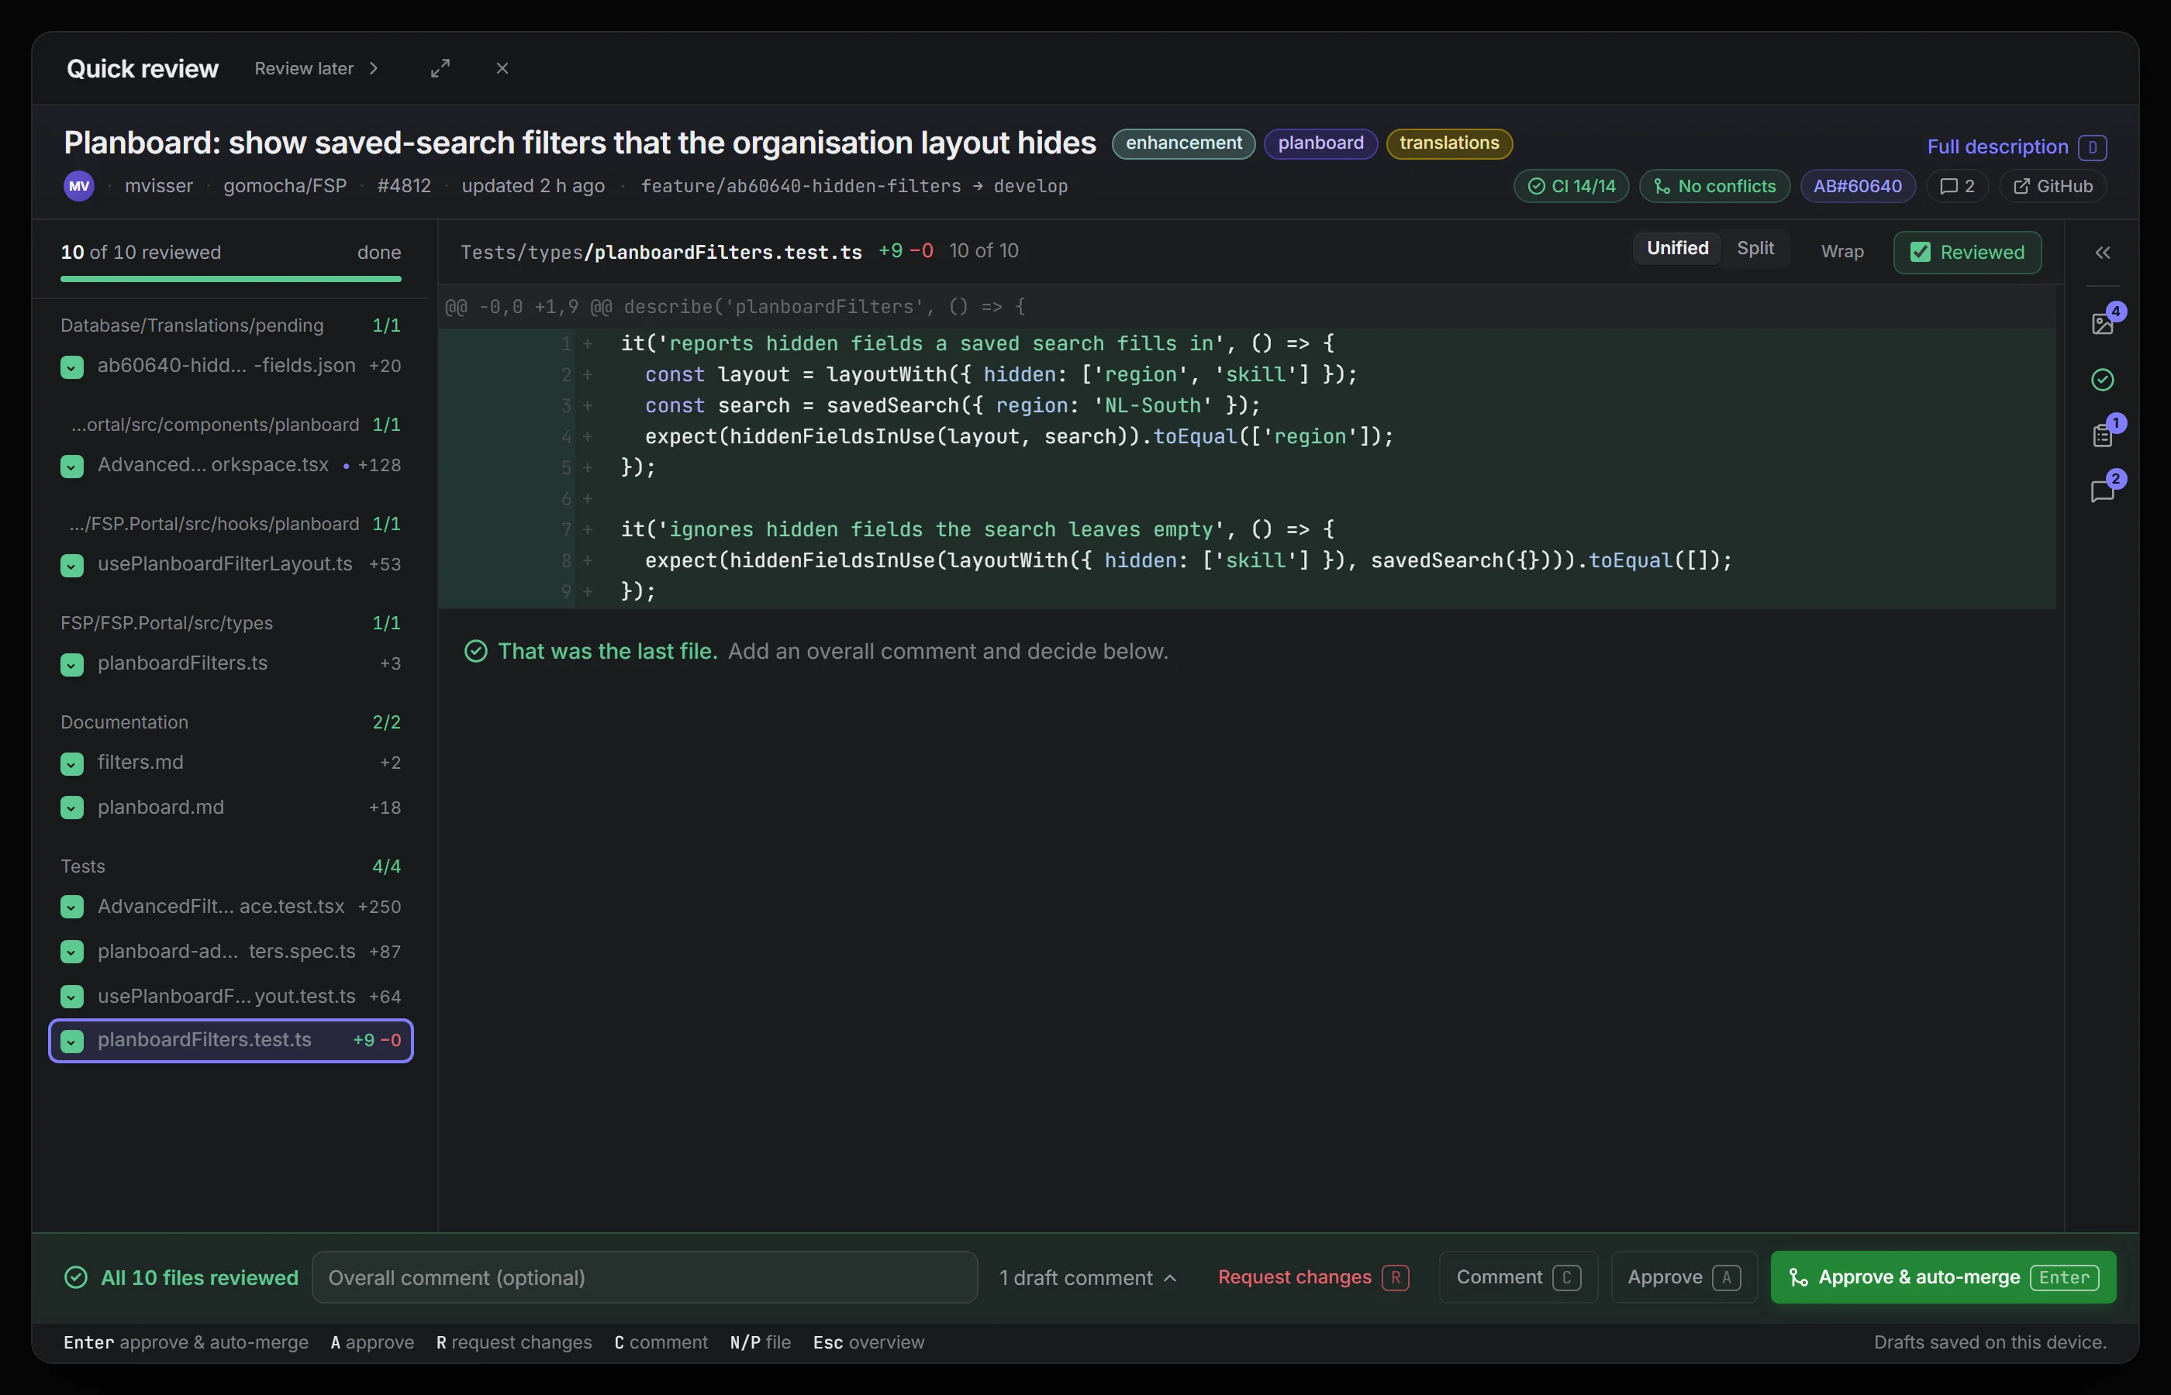This screenshot has height=1395, width=2171.
Task: Click the review progress bar
Action: point(230,279)
